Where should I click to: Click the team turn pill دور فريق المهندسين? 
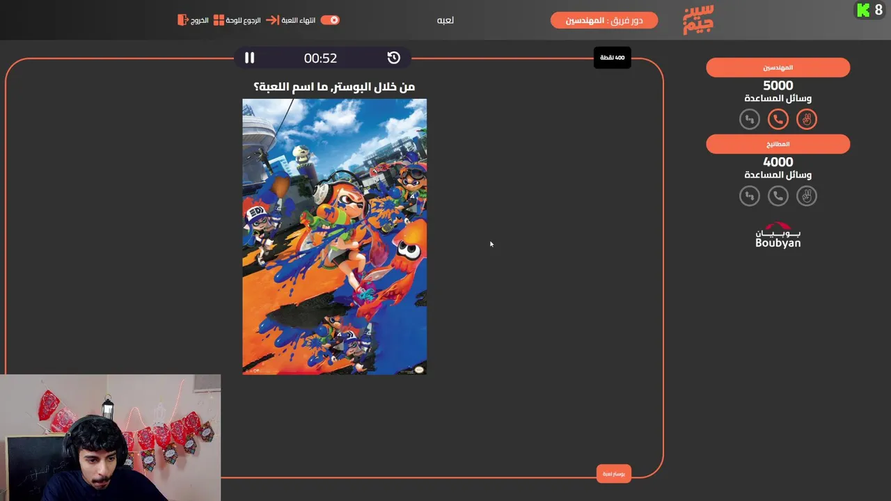604,20
